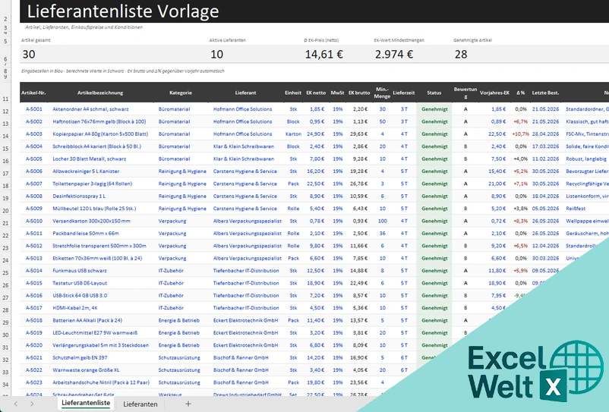The image size is (609, 412).
Task: Select the Lieferant header cell
Action: pyautogui.click(x=245, y=93)
